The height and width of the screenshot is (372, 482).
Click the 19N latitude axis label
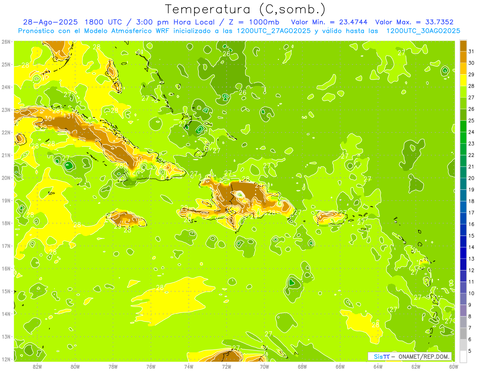6,201
